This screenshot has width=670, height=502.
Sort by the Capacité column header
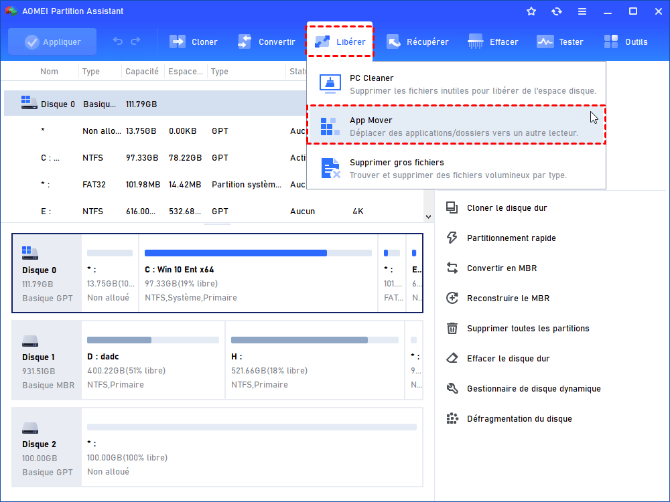[x=142, y=72]
